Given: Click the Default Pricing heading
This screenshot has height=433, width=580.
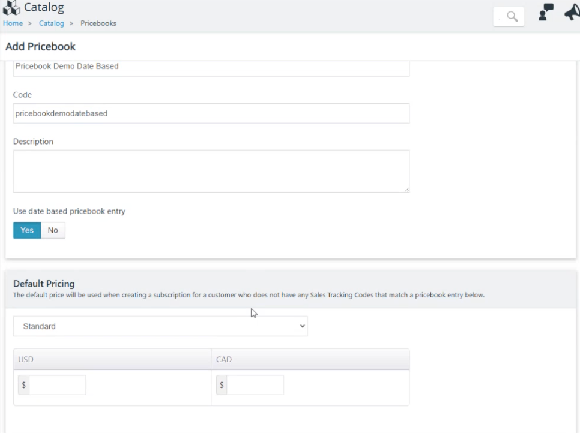Looking at the screenshot, I should (44, 284).
